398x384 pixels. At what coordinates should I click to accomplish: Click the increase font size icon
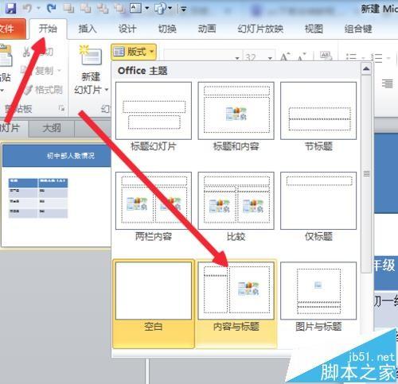click(x=285, y=56)
